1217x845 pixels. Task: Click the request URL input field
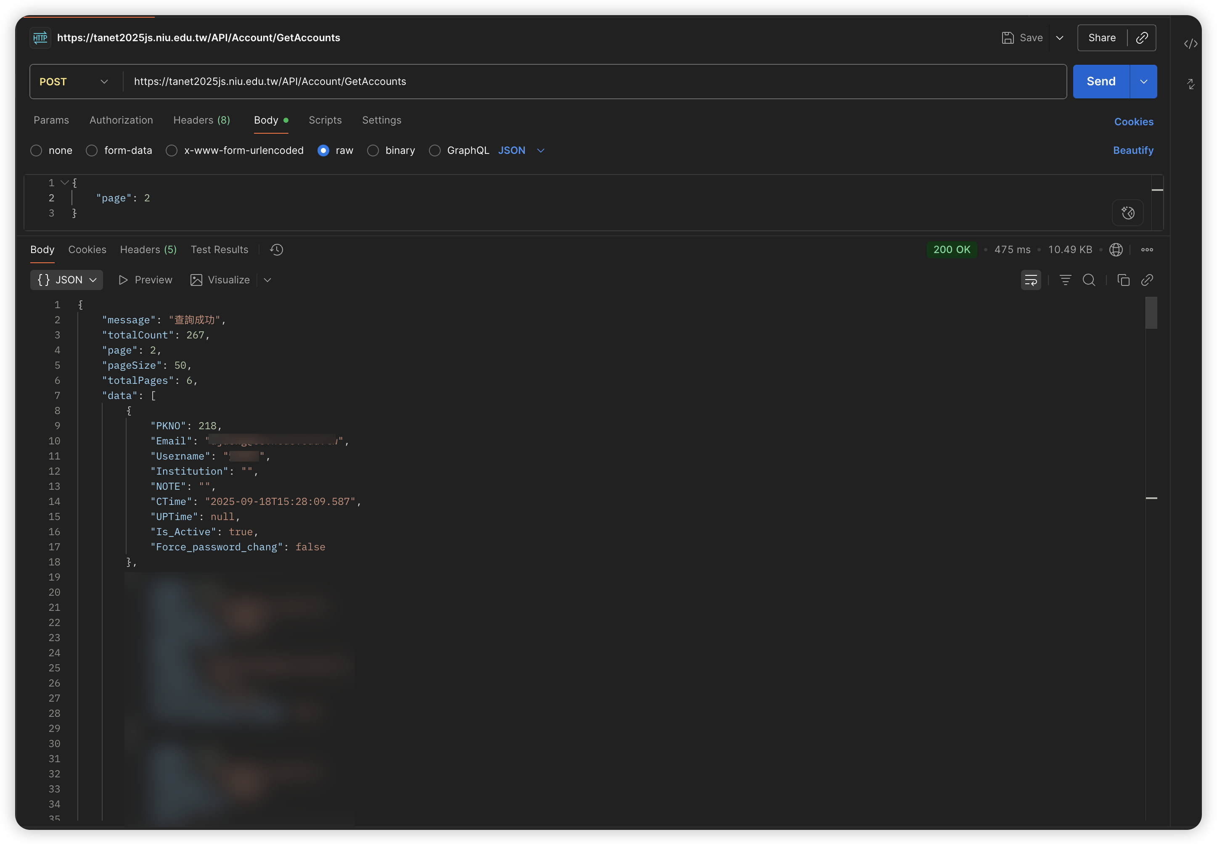594,82
